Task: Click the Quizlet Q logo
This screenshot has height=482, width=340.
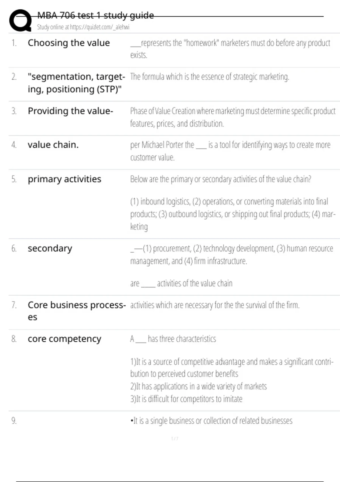Action: coord(20,20)
